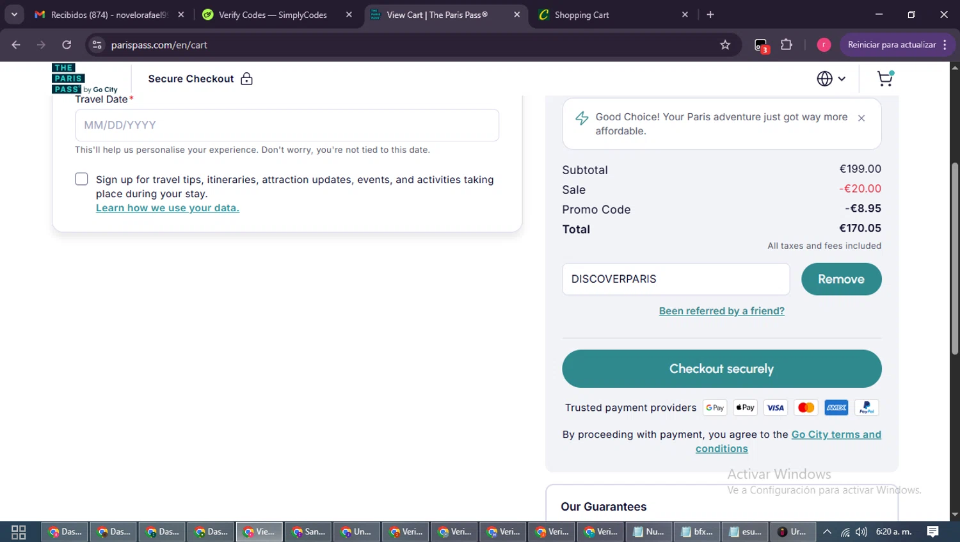This screenshot has height=542, width=960.
Task: Click the lightning bolt notification icon
Action: pos(582,118)
